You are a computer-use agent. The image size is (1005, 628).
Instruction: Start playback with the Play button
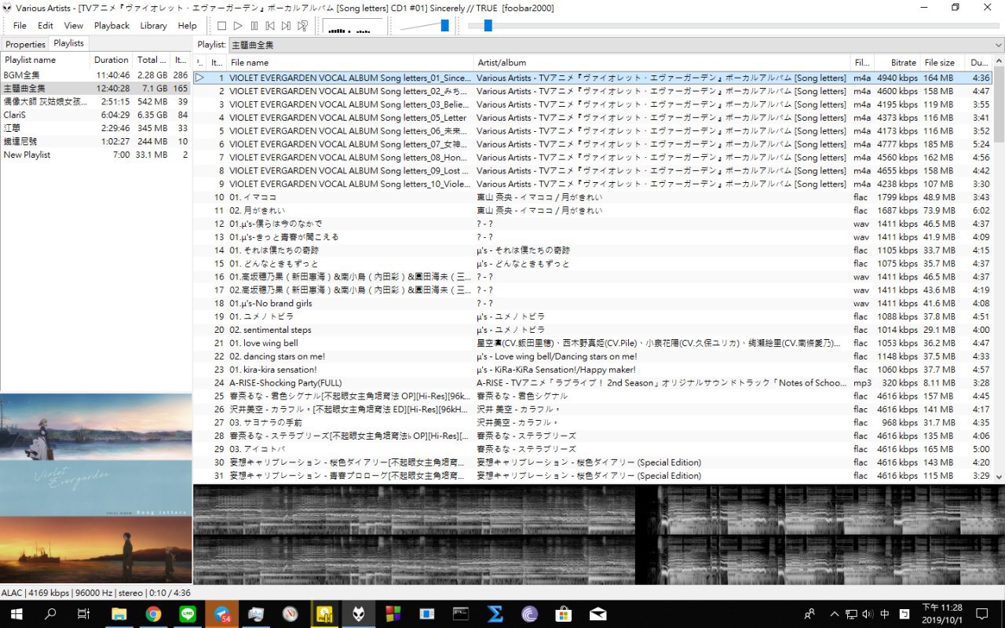click(238, 26)
